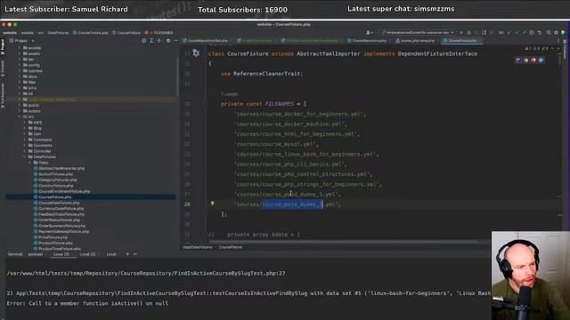Click DataFixtures in the navigation breadcrumb
The image size is (570, 320).
point(58,33)
